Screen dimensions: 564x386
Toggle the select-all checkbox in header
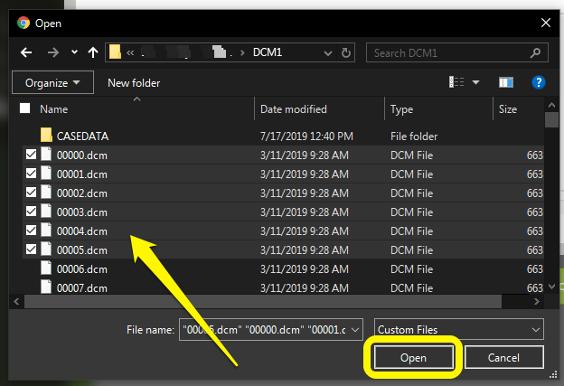(x=24, y=108)
